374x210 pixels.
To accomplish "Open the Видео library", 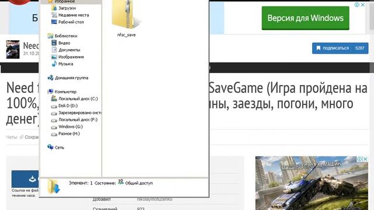I will click(x=64, y=43).
